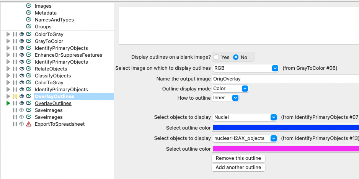
Task: Click the pause icon beside GrayToColor
Action: [15, 41]
